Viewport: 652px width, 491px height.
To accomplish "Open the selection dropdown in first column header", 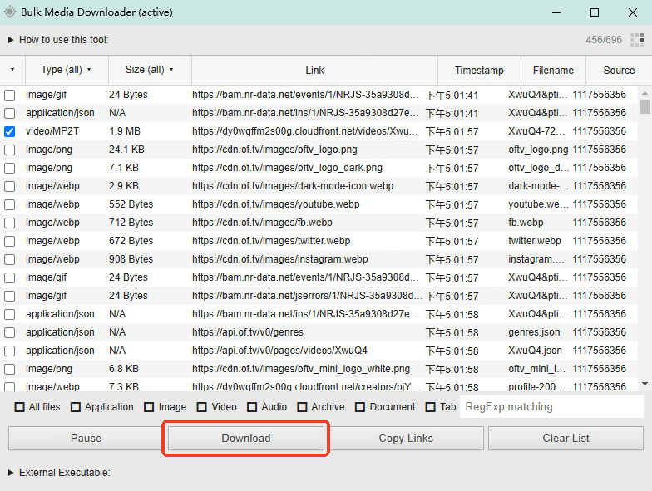I will point(12,70).
